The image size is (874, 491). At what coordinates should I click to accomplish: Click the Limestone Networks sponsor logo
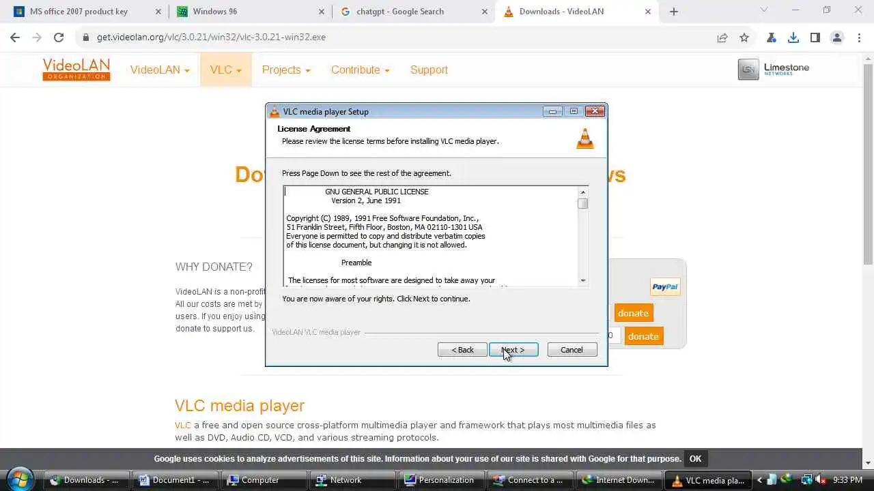click(774, 69)
